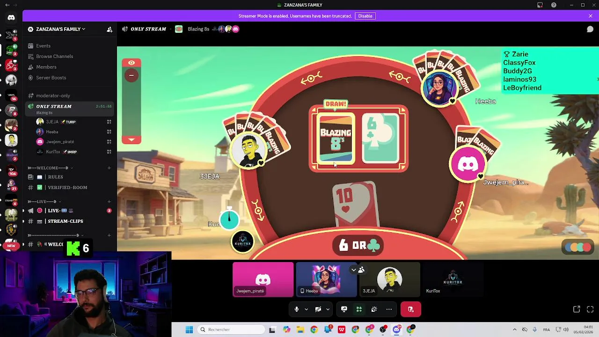Image resolution: width=599 pixels, height=337 pixels.
Task: Select KuriTox's video tile
Action: (453, 279)
